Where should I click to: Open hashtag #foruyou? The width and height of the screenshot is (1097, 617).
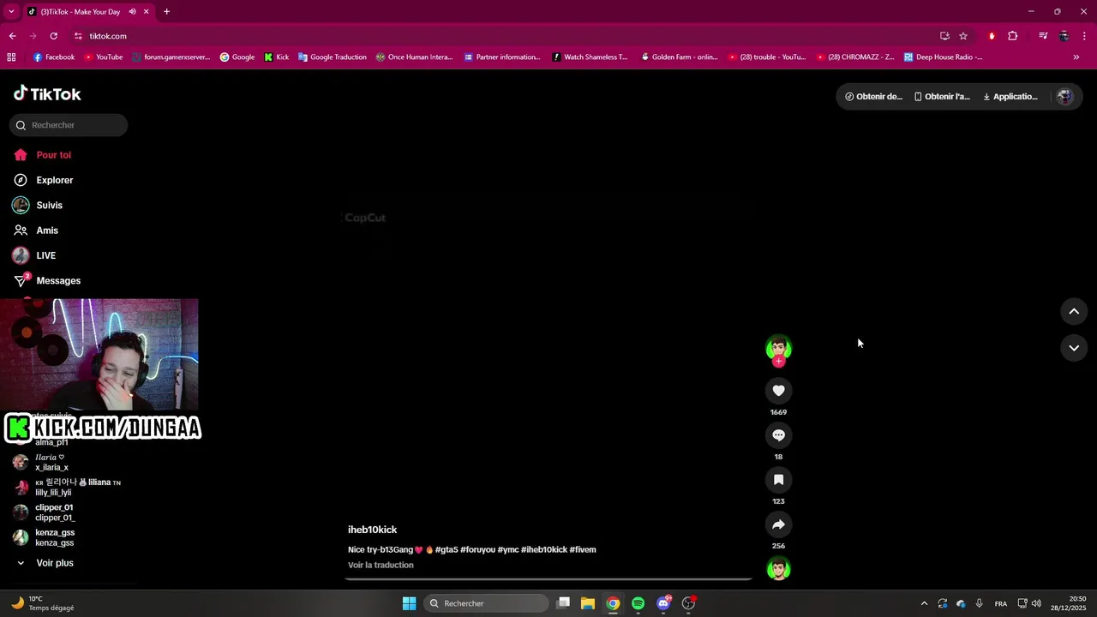477,549
